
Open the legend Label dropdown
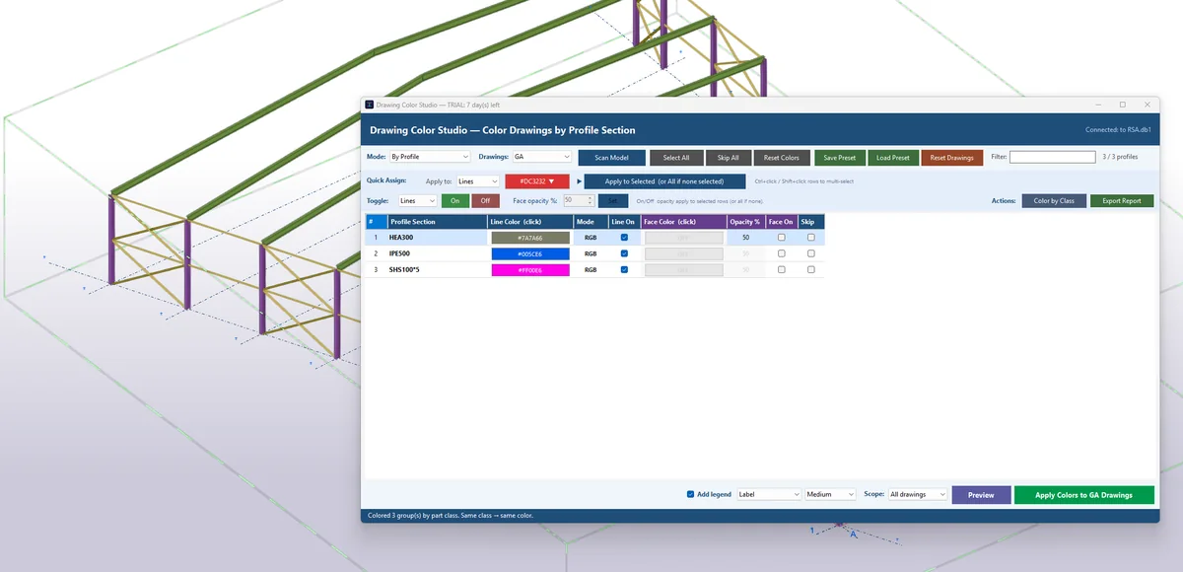(x=769, y=494)
